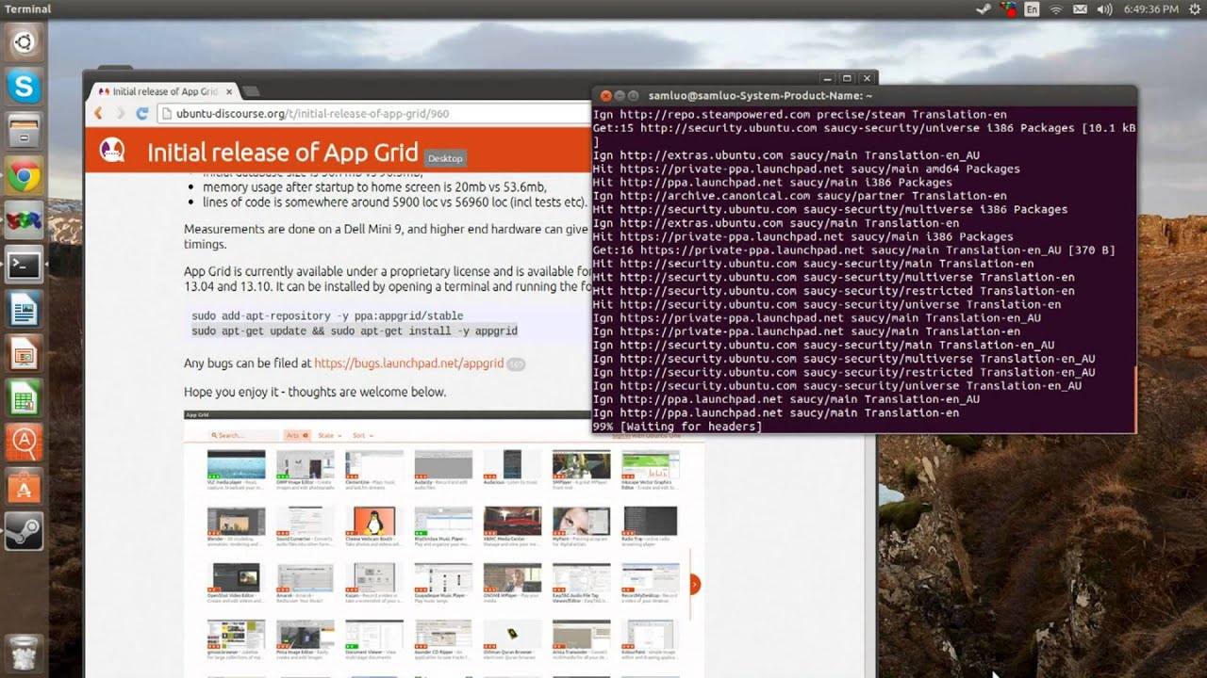Click the sudo apt-get update command line

pos(355,331)
